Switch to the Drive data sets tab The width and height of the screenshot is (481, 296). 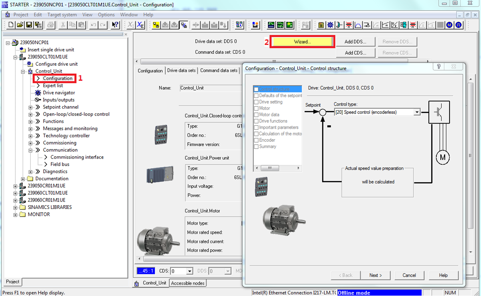click(181, 71)
